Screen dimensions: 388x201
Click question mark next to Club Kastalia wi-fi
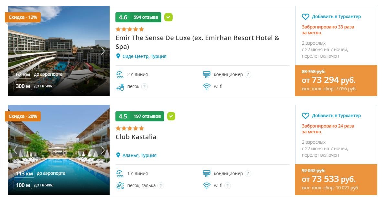pyautogui.click(x=228, y=185)
